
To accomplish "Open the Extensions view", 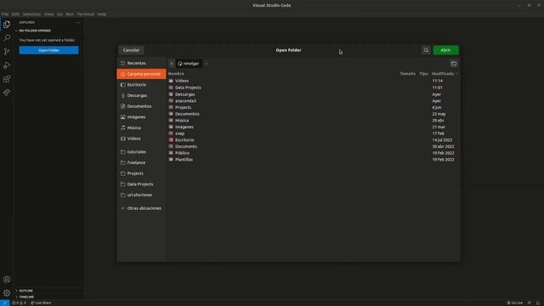I will 7,79.
